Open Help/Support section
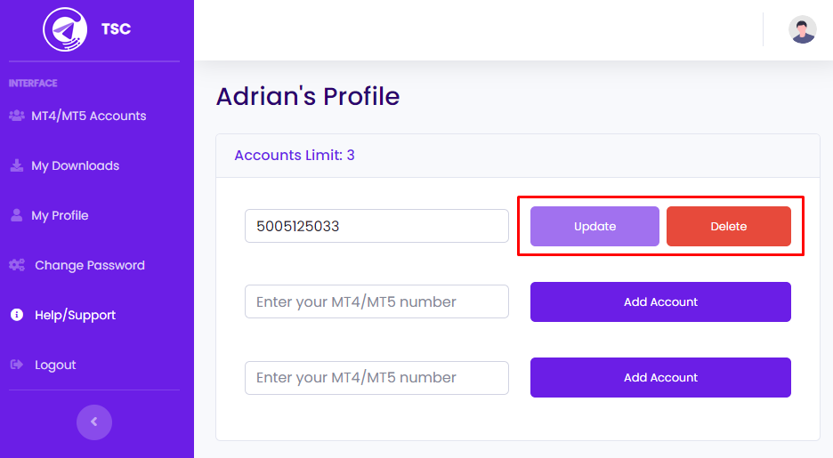 pyautogui.click(x=75, y=315)
